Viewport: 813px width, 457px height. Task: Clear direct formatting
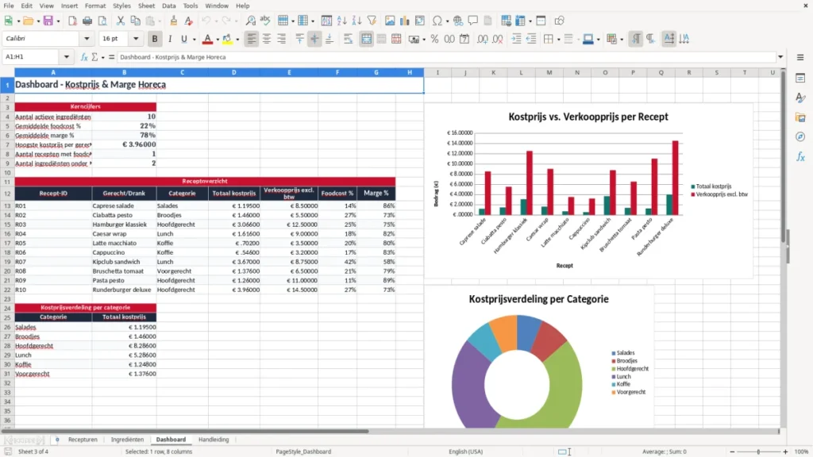point(189,21)
